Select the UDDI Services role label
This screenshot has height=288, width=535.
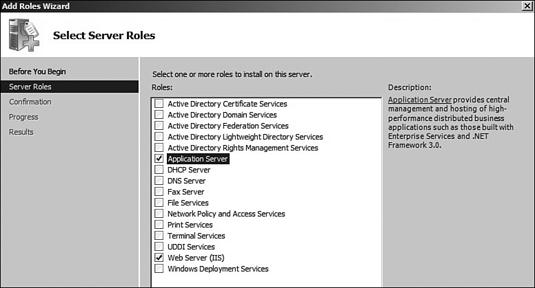[x=191, y=247]
